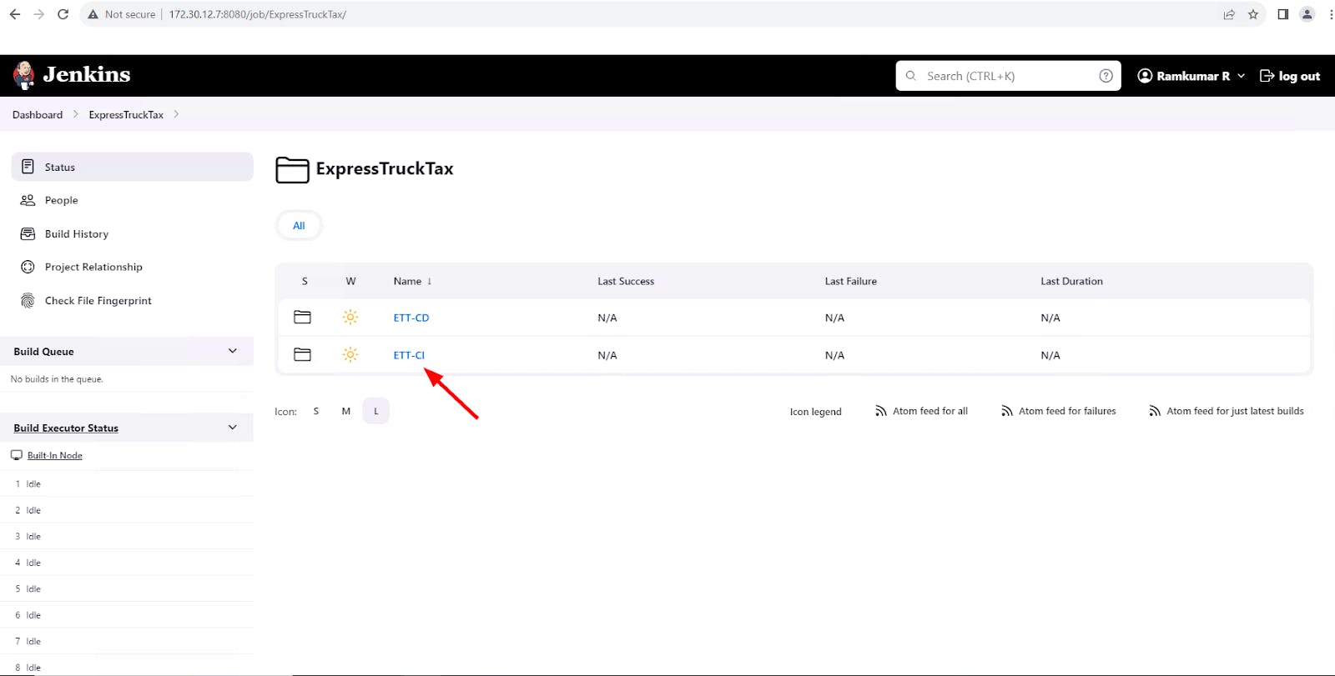Open the Status sidebar item
The height and width of the screenshot is (676, 1335).
[x=132, y=167]
